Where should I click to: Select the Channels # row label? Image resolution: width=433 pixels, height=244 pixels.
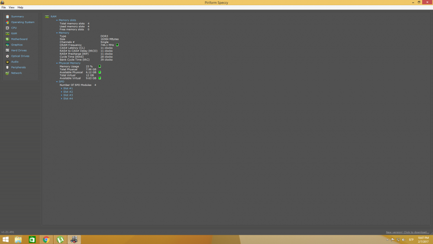pos(67,42)
